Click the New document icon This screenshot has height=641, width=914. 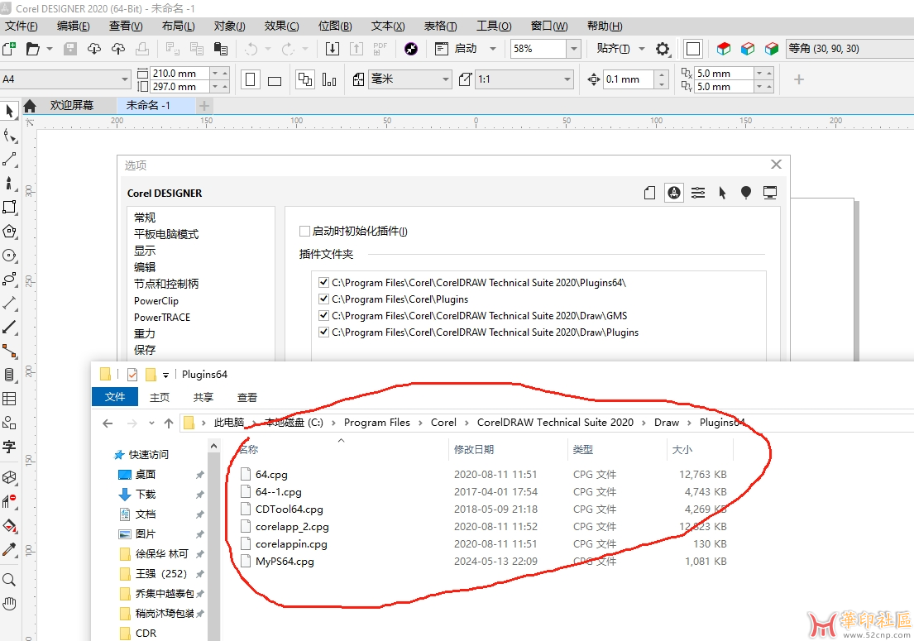[x=9, y=49]
